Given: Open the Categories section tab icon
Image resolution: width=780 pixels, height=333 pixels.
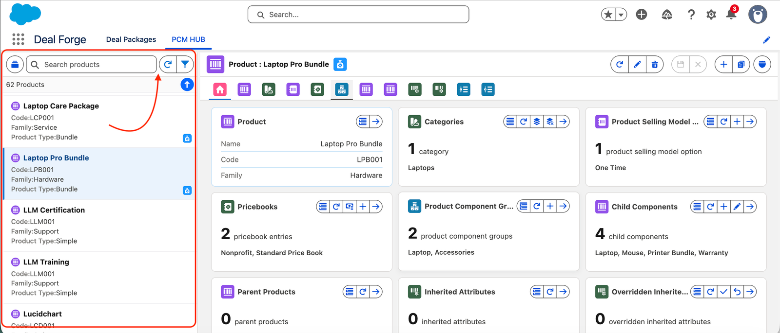Looking at the screenshot, I should coord(269,89).
